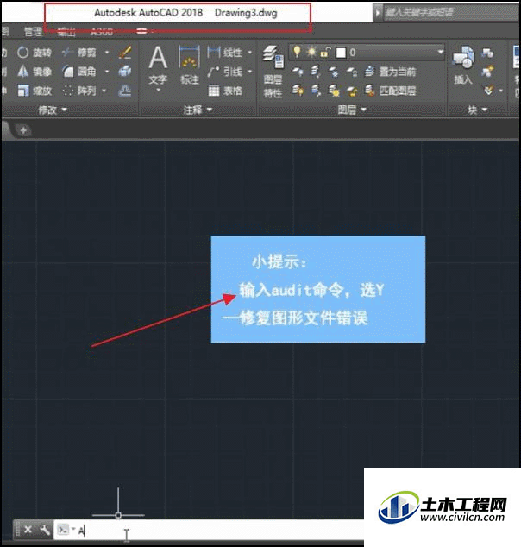521x547 pixels.
Task: Click the Insert (插入) block button
Action: [x=462, y=66]
